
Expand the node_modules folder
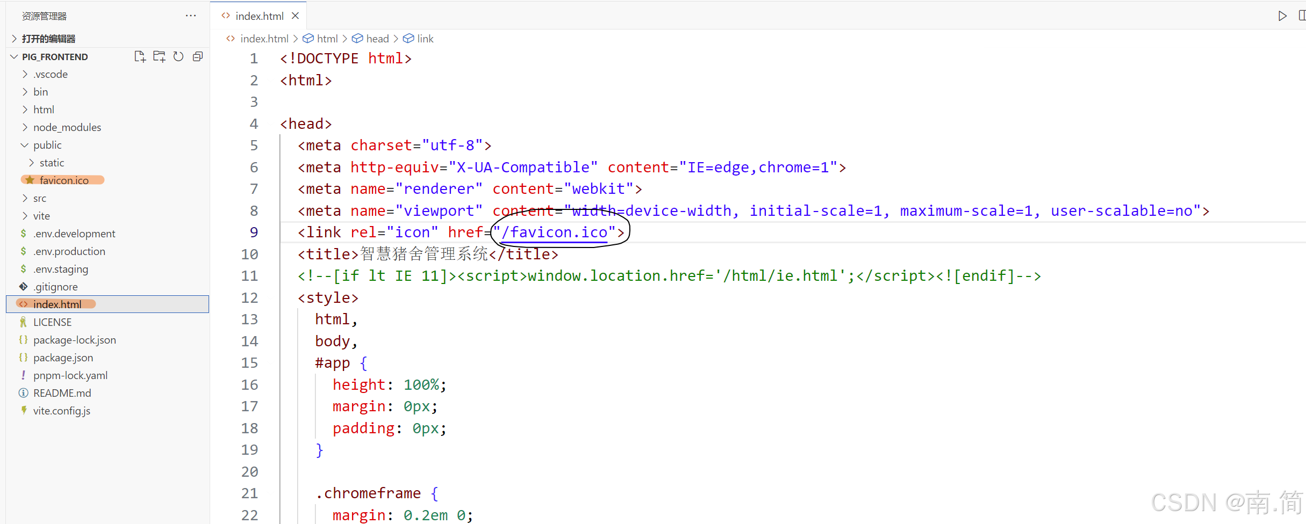pos(107,127)
